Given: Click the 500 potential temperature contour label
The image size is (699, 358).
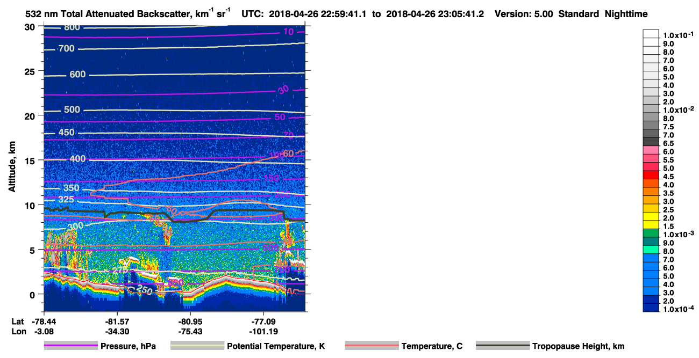Looking at the screenshot, I should (72, 110).
